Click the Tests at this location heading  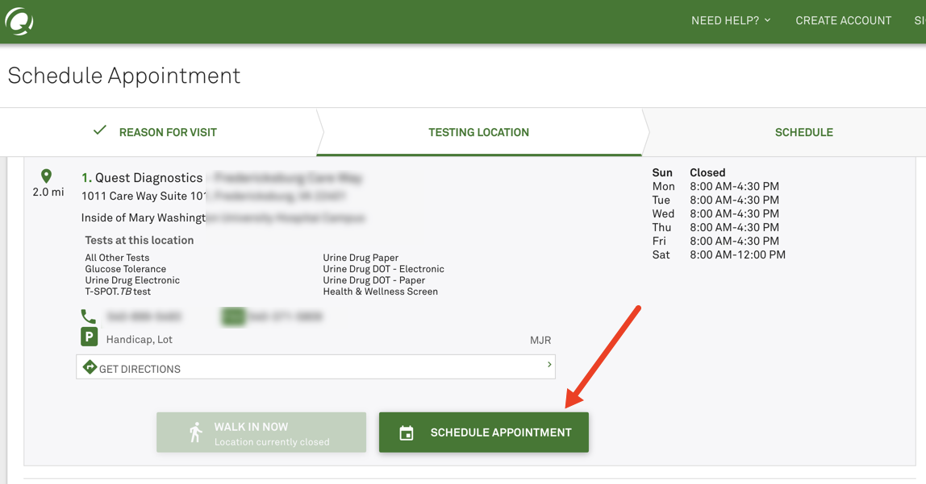pyautogui.click(x=139, y=240)
